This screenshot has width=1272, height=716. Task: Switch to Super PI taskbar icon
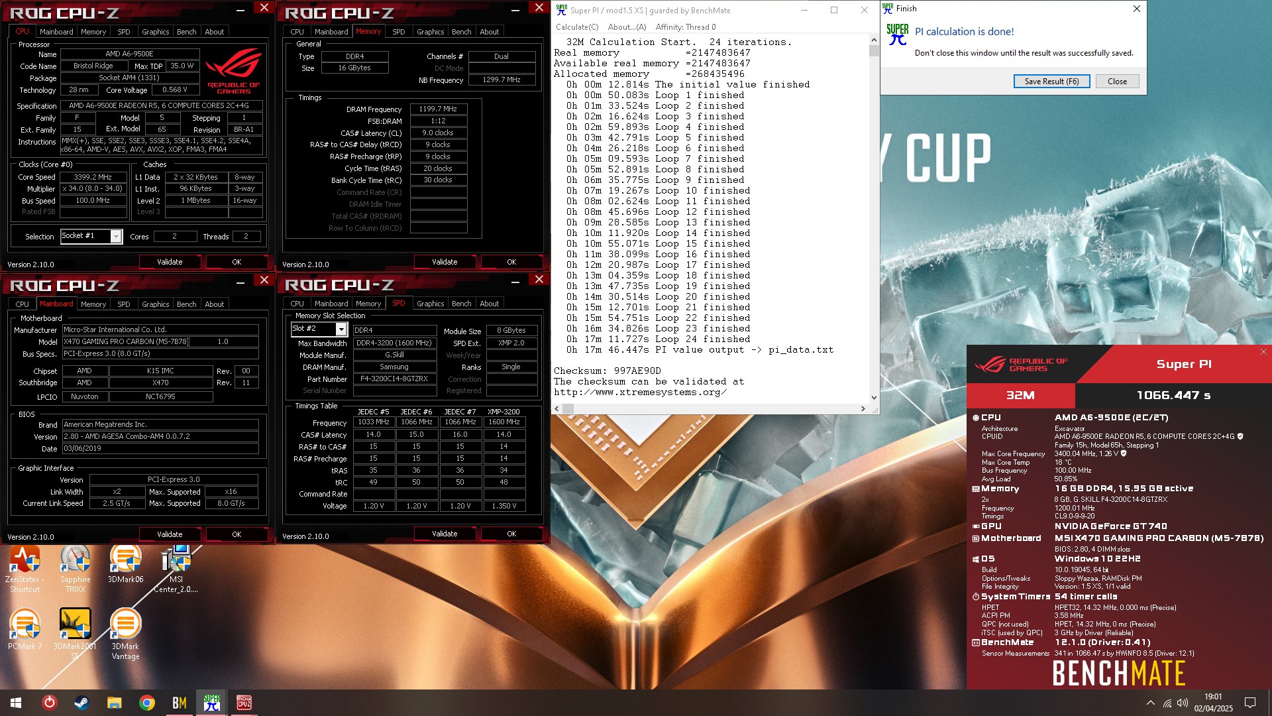pyautogui.click(x=212, y=703)
